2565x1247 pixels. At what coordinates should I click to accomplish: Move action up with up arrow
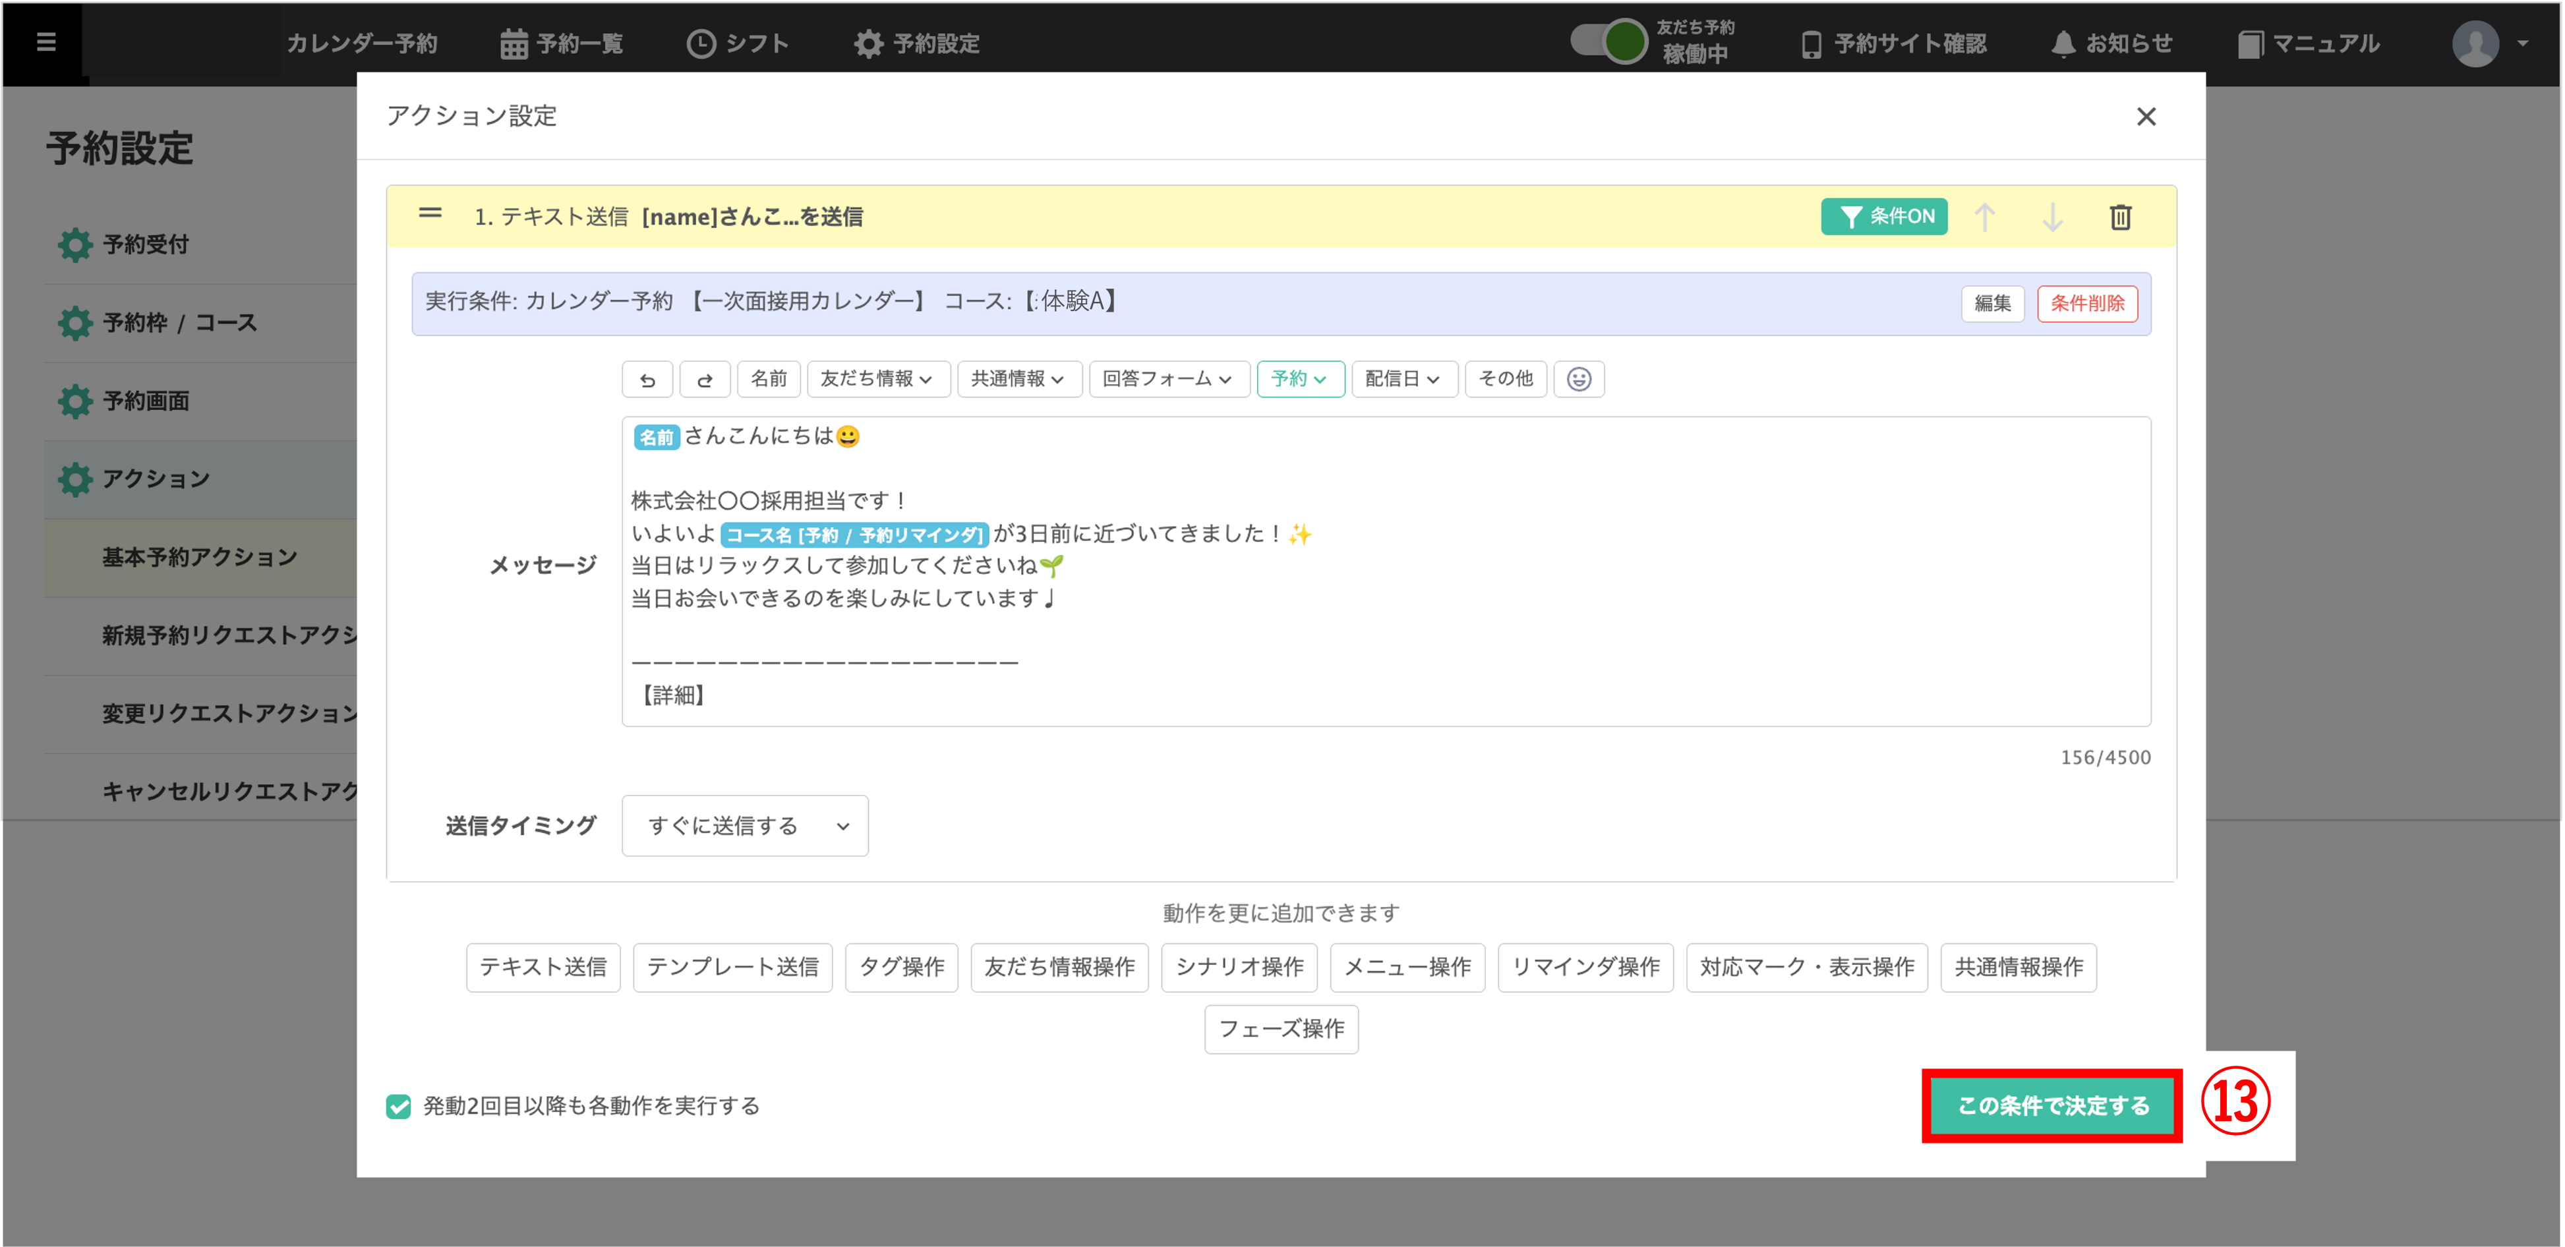[1984, 217]
